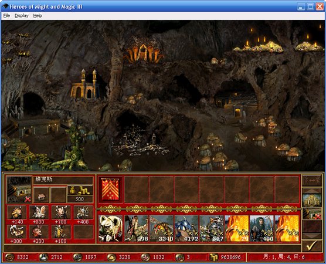Select the last phoenix stack with 1 unit
326x264 pixels.
tap(287, 228)
